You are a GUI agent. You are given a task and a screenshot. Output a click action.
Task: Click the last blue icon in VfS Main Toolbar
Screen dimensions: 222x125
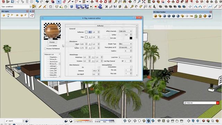pyautogui.click(x=209, y=16)
